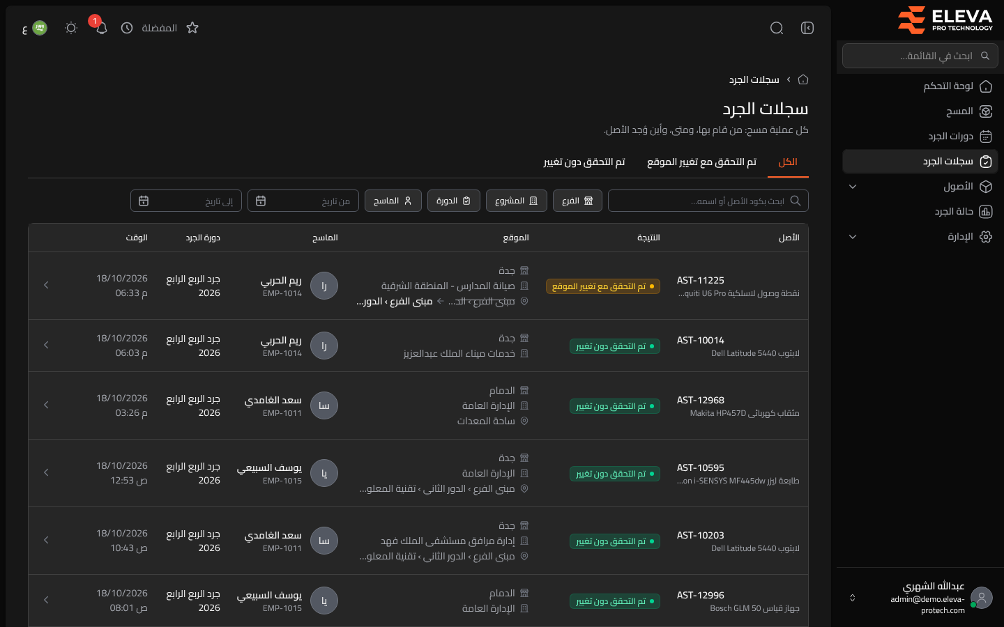Open حالة الجرد in sidebar

[x=920, y=212]
